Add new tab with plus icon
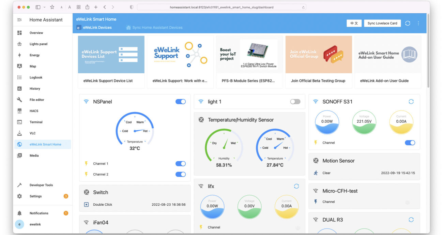Viewport: 443px width, 235px height. click(96, 7)
